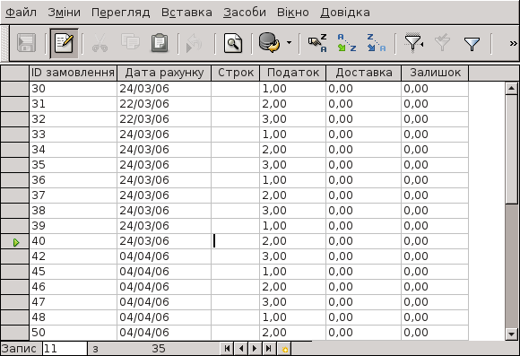Click the New Record star icon

284,349
